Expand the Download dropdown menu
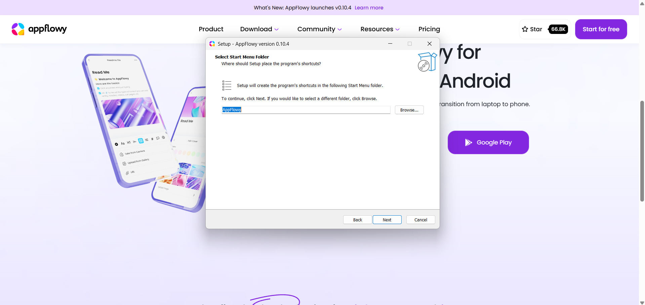 tap(259, 29)
